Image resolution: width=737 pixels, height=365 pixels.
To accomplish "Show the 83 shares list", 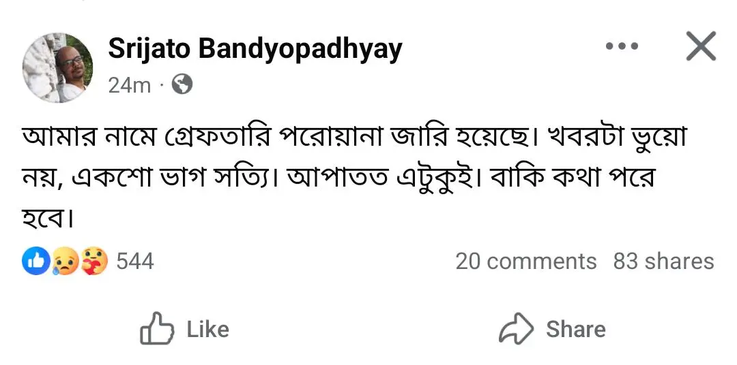I will pos(663,261).
